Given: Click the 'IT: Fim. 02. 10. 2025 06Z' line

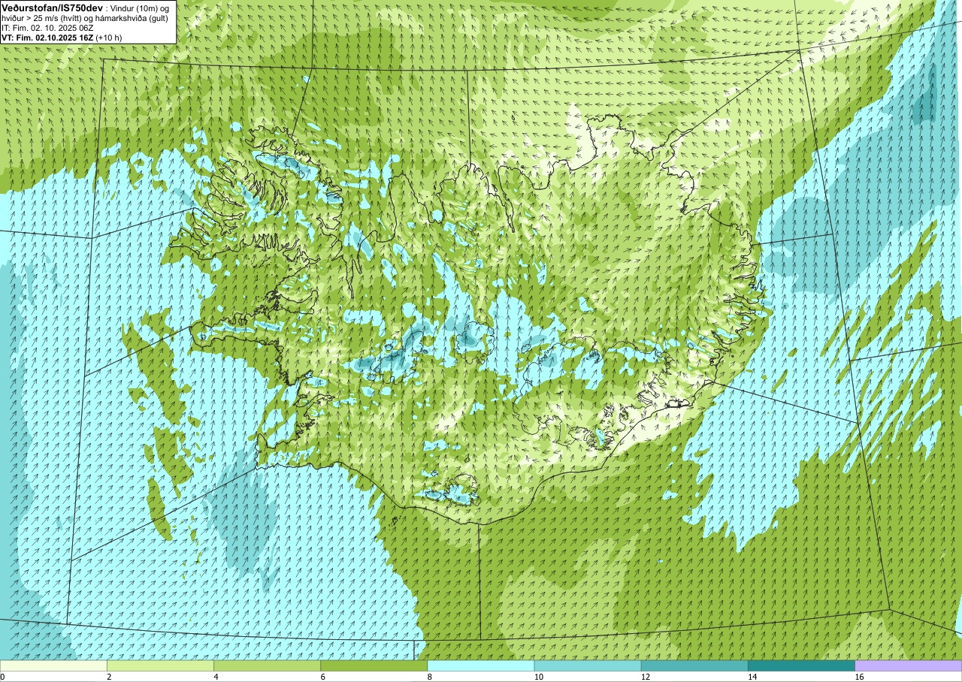Looking at the screenshot, I should (46, 28).
